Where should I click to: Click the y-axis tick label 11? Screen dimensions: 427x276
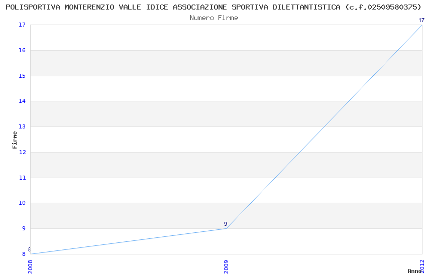point(22,178)
